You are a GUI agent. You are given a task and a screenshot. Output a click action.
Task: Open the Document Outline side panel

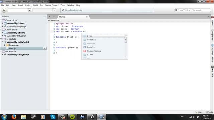[212, 53]
